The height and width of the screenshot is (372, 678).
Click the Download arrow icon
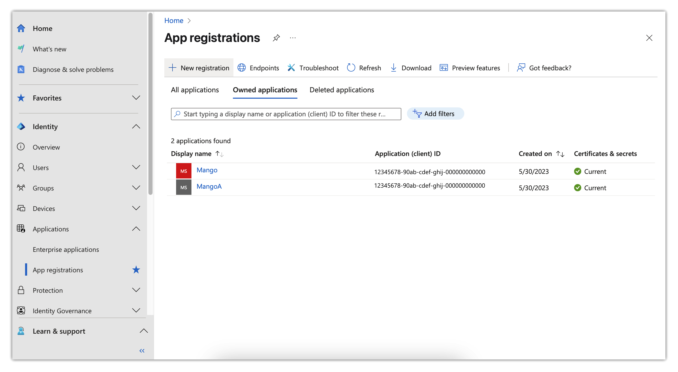click(x=393, y=68)
